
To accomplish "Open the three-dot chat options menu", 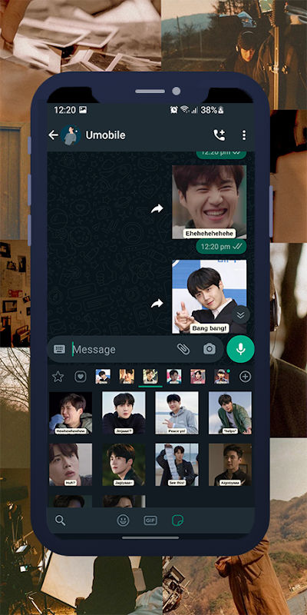I will 244,135.
